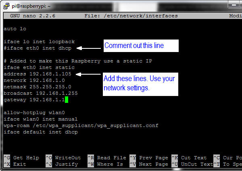Click the comment '# Added to make this Raspberry'
The image size is (242, 171).
[x=78, y=61]
